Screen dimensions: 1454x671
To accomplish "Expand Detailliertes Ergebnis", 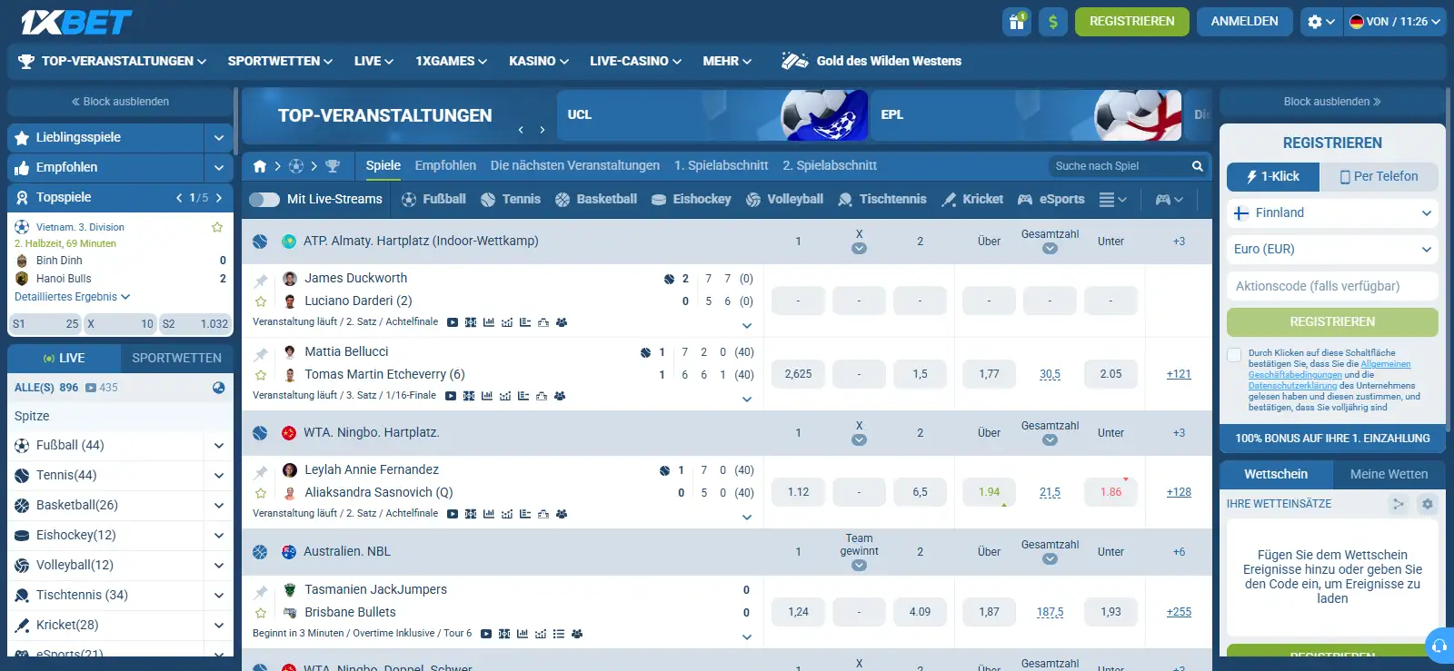I will coord(73,297).
